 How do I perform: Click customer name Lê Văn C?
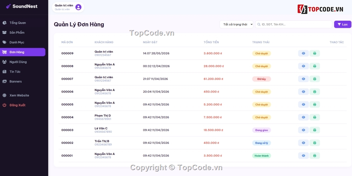pos(101,128)
